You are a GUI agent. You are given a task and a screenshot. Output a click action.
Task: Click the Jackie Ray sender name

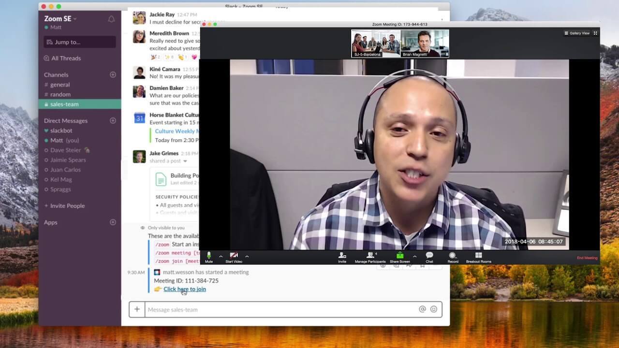coord(162,15)
